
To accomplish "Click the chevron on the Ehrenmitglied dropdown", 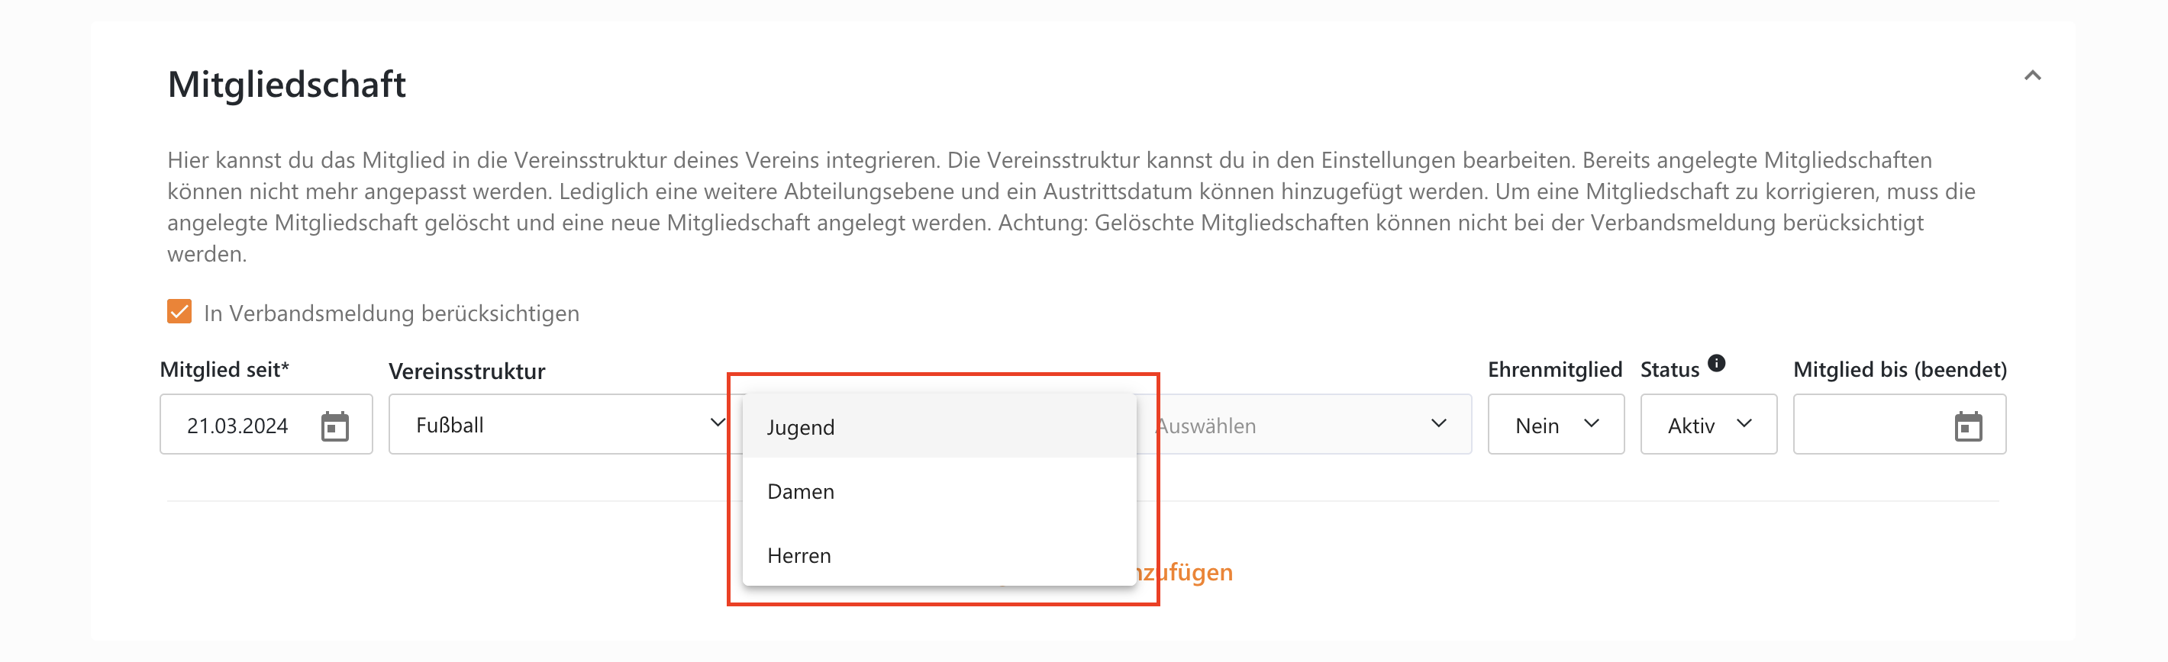I will click(1593, 425).
